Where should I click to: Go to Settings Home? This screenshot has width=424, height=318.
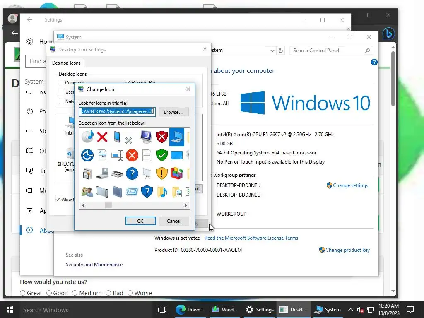[x=41, y=41]
